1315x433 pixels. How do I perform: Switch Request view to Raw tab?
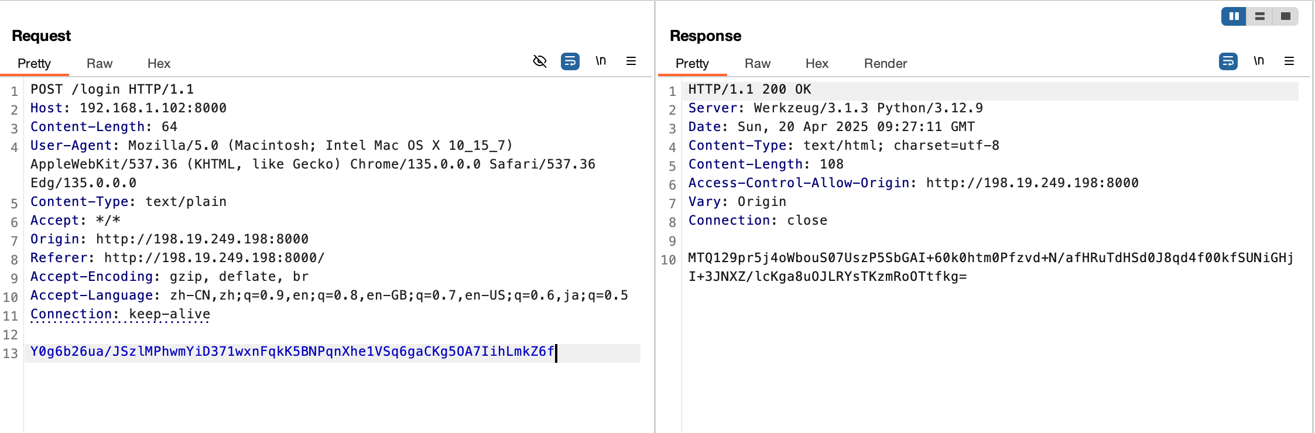pos(100,63)
